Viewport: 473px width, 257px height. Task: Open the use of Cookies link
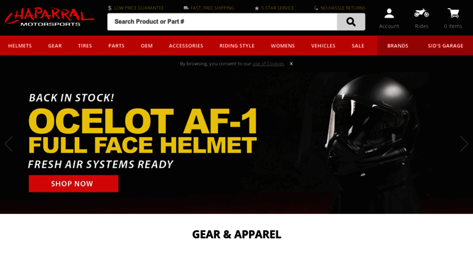[268, 64]
